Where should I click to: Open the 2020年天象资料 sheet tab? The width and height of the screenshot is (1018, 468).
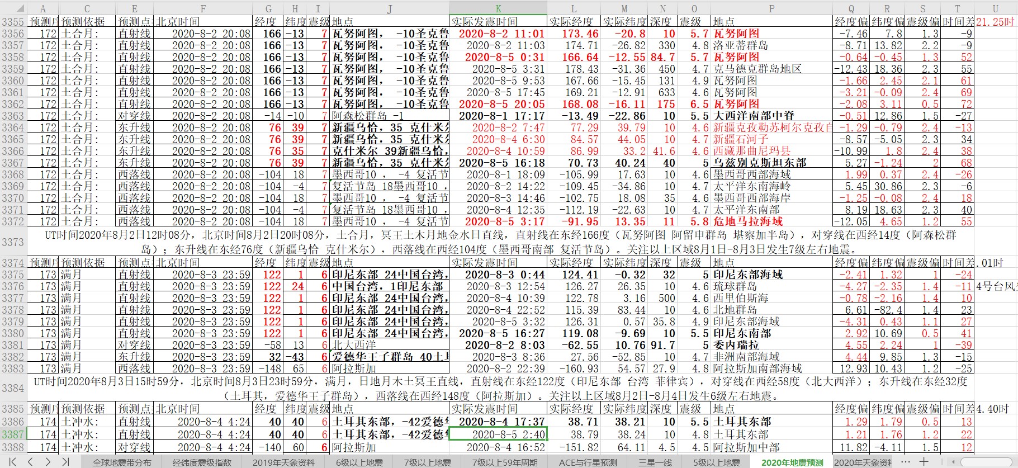coord(863,462)
